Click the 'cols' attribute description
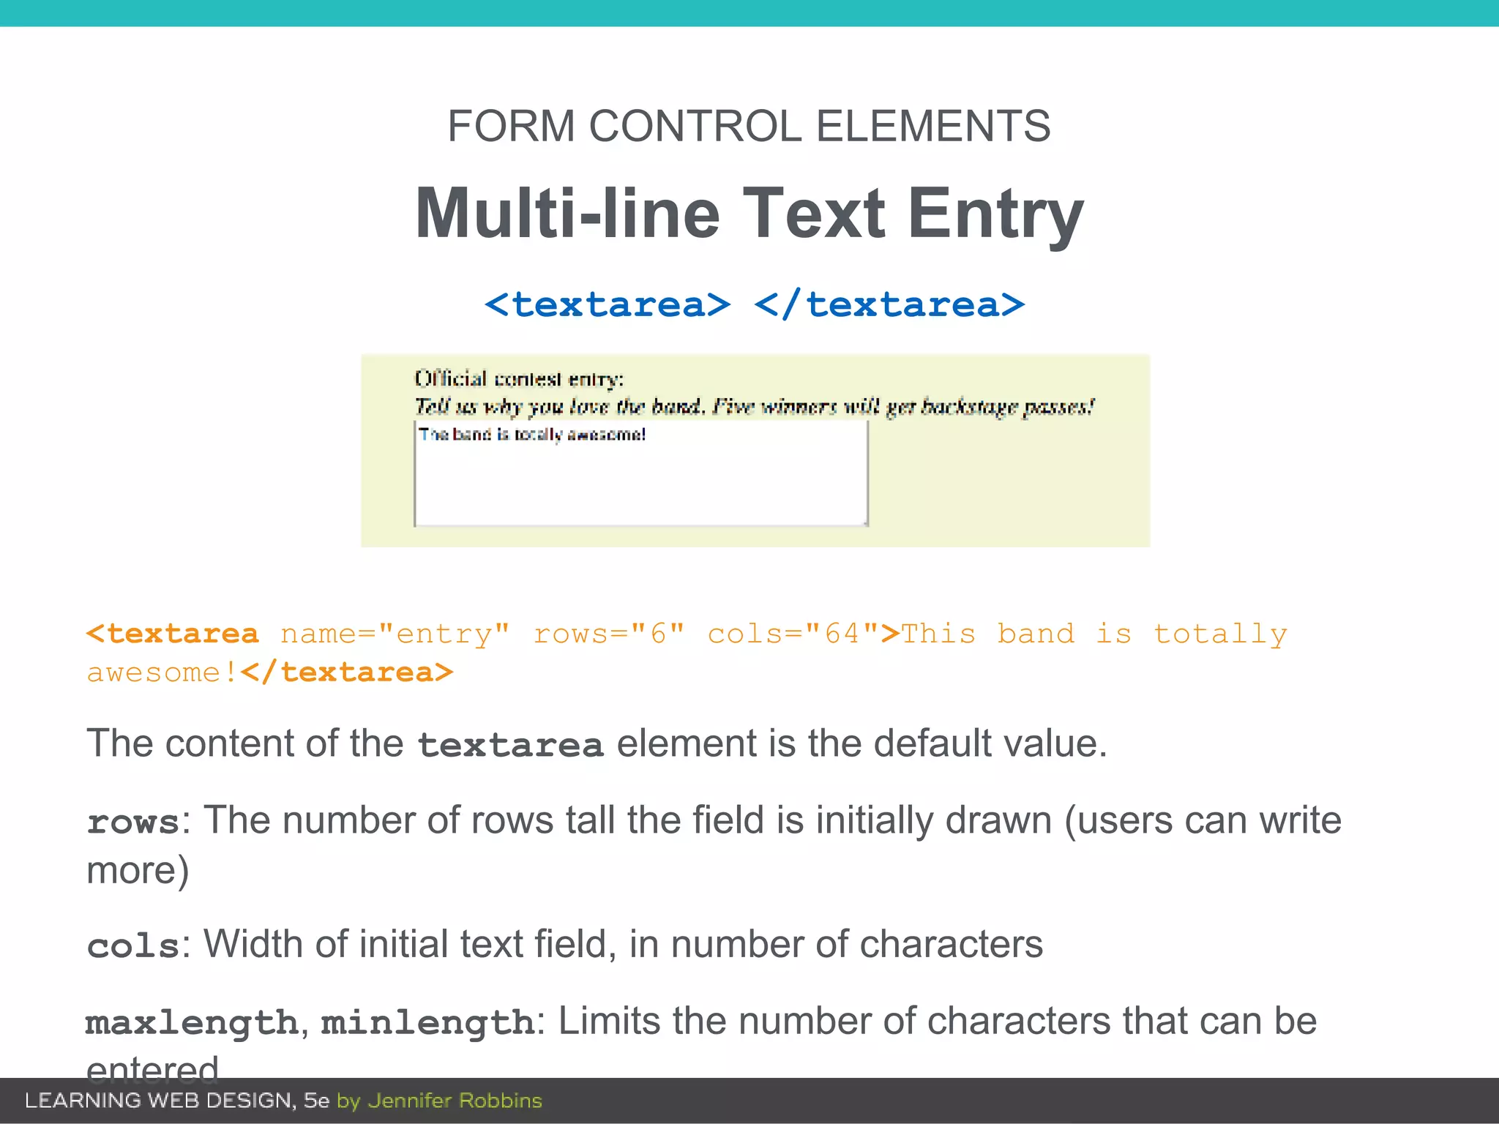This screenshot has height=1124, width=1499. (x=564, y=944)
